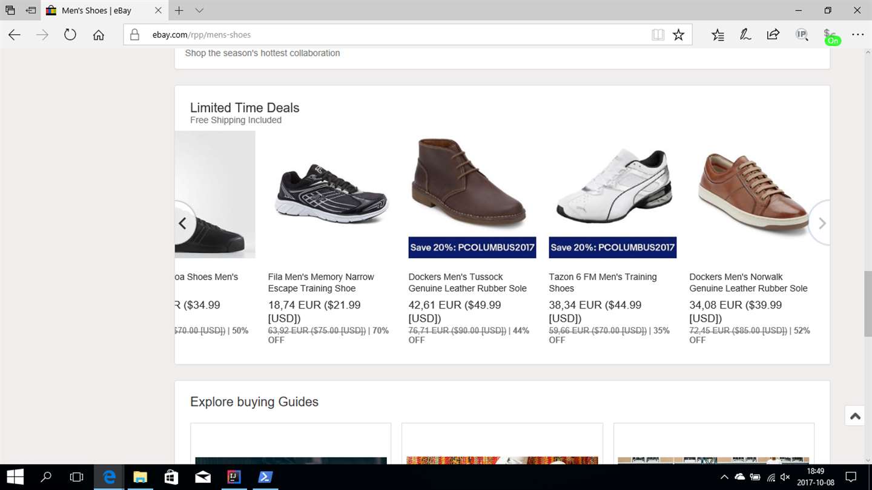Click original price '72,45 EUR ($85.00 [USD])'
872x490 pixels.
pos(738,331)
